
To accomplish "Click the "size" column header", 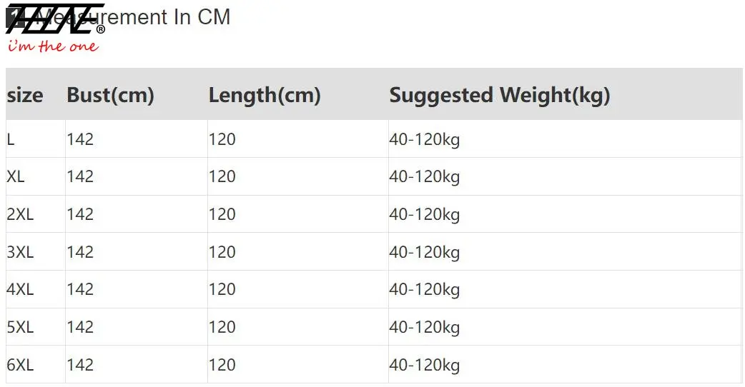I will [25, 95].
